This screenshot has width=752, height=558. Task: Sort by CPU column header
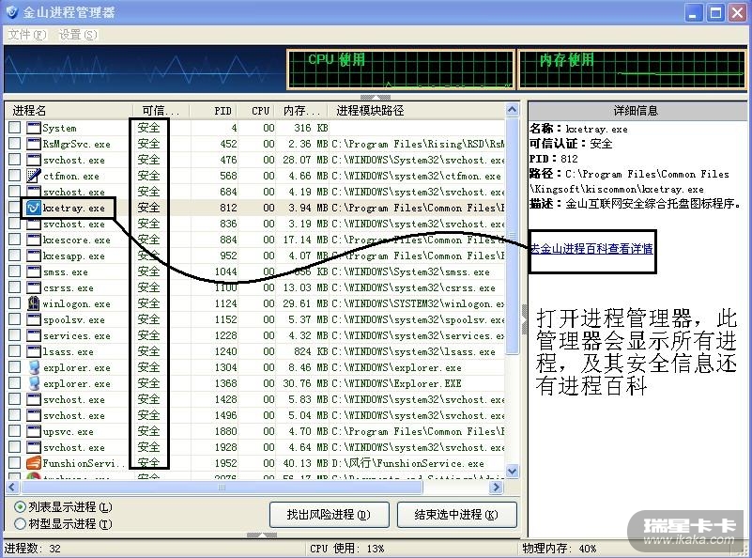[256, 110]
